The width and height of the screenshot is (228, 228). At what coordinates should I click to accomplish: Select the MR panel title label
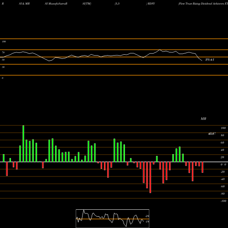(x=203, y=119)
